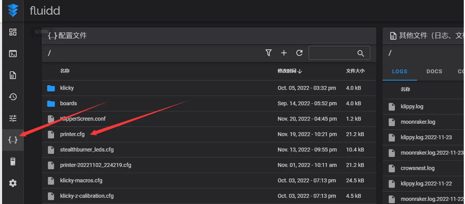
Task: Switch to the DOCS tab
Action: (434, 71)
